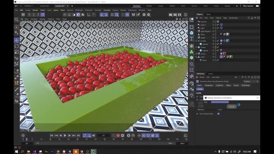This screenshot has width=274, height=154.
Task: Click the Text spline icon in side palette
Action: 192,39
